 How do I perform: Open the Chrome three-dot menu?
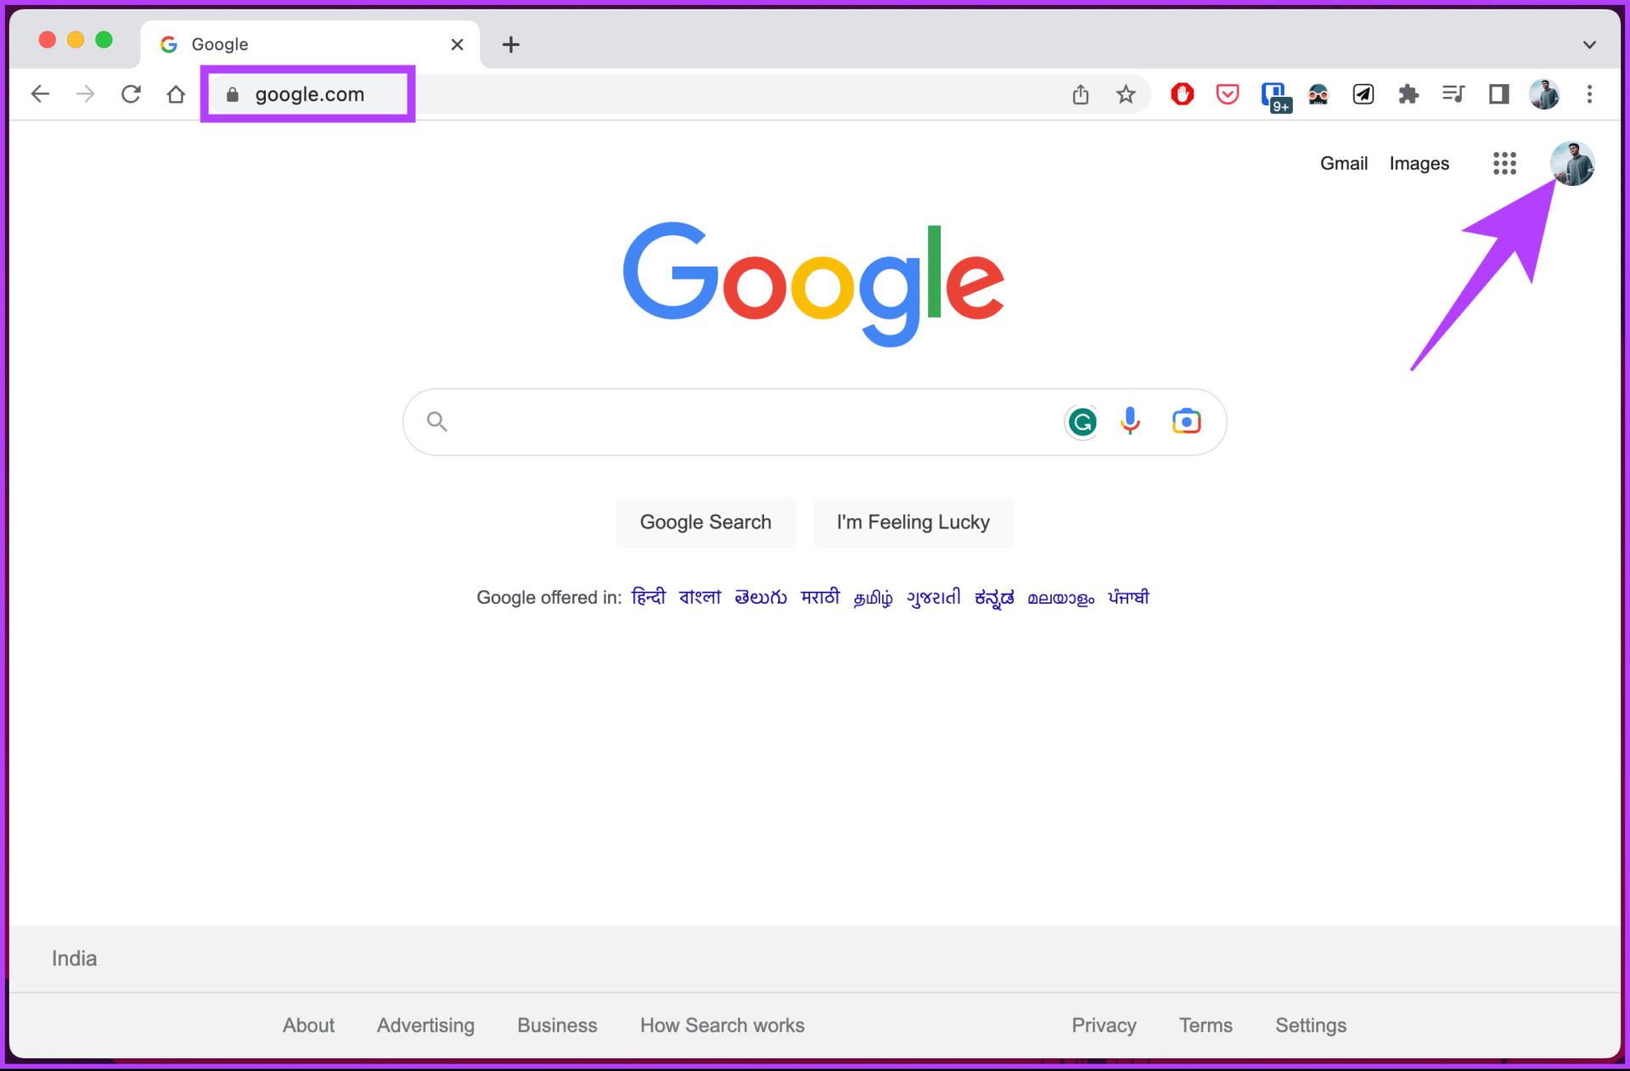[x=1589, y=93]
